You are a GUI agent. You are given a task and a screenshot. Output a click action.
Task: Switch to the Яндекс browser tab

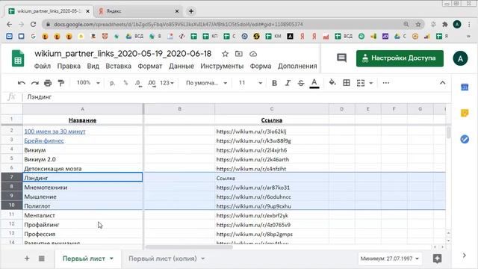(x=139, y=11)
